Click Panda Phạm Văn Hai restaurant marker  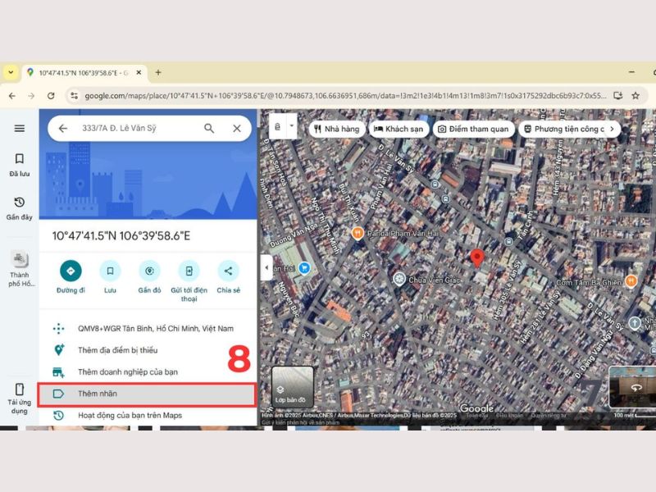(x=358, y=233)
